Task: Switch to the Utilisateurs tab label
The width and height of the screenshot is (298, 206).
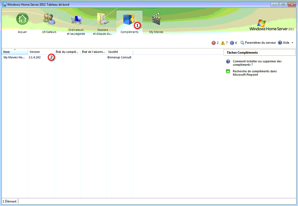Action: pos(49,32)
